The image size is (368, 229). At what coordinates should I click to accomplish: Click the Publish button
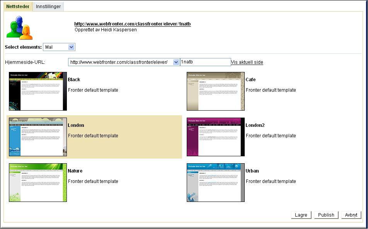[x=326, y=215]
